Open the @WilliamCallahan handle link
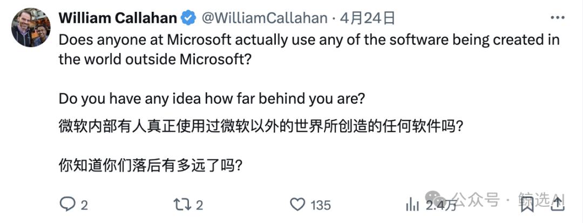The image size is (583, 223). [x=265, y=18]
